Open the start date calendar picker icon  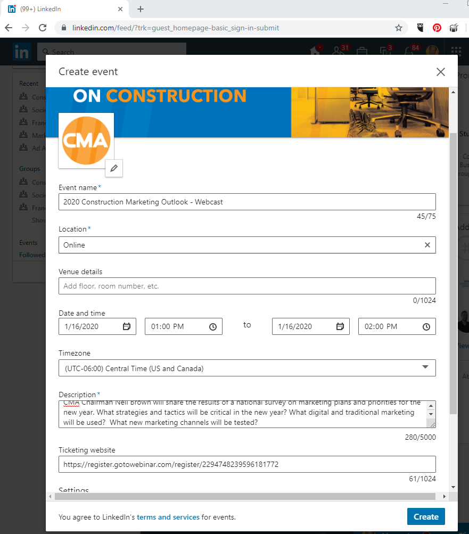126,326
